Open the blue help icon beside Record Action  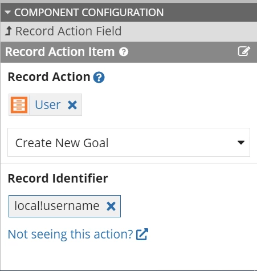[x=99, y=77]
